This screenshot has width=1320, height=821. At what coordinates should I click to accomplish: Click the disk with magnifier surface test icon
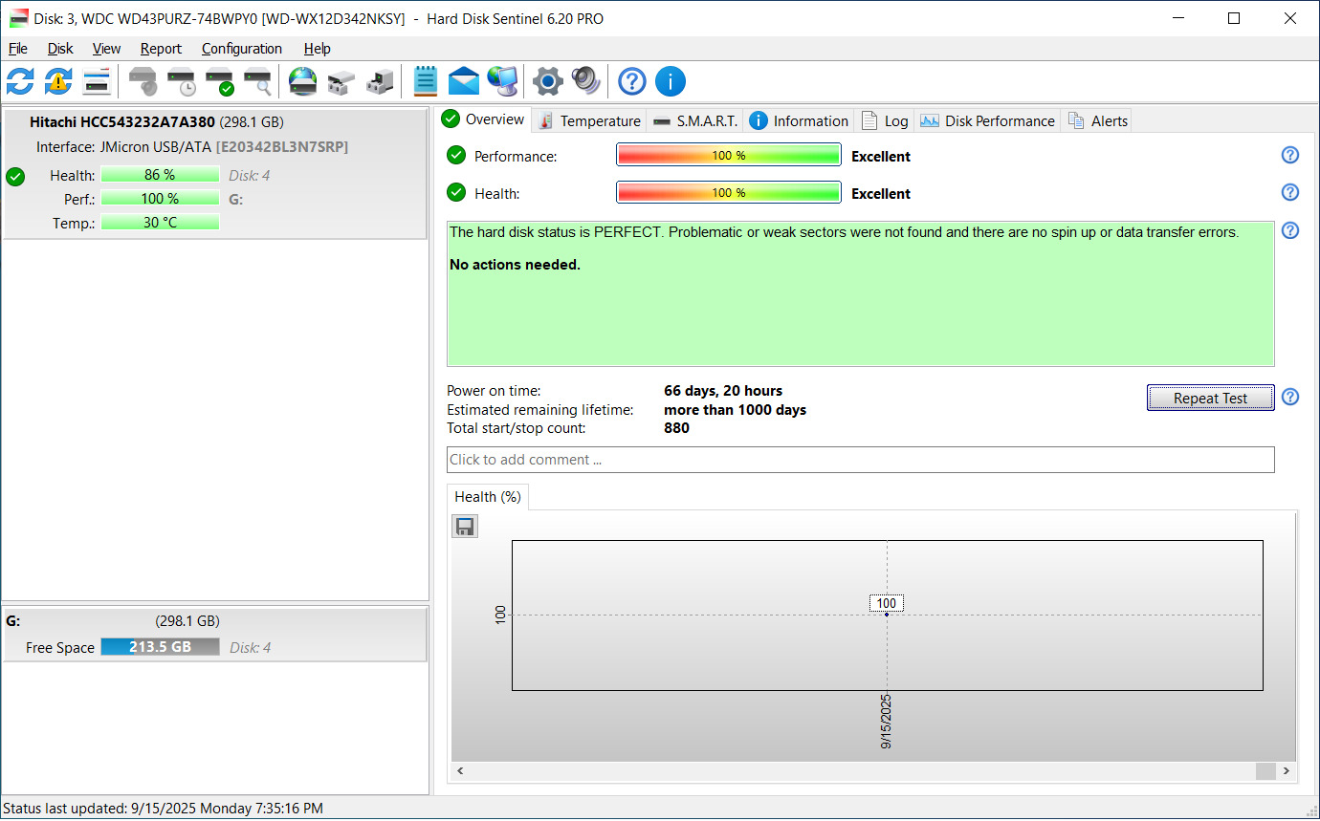(x=257, y=81)
